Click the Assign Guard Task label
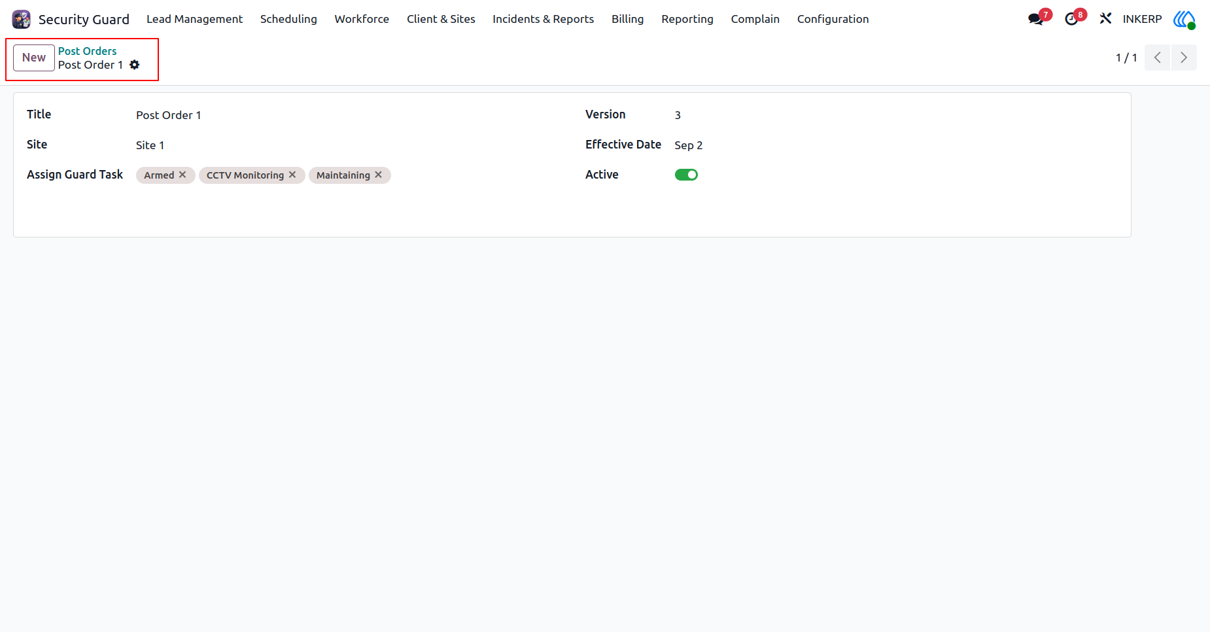The image size is (1210, 632). click(x=75, y=175)
